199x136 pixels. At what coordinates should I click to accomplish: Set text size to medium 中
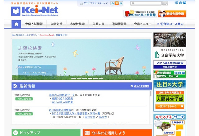[117, 3]
